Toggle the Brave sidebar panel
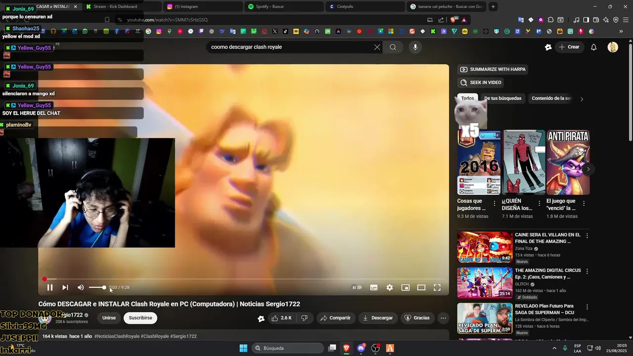The height and width of the screenshot is (356, 633). [586, 20]
